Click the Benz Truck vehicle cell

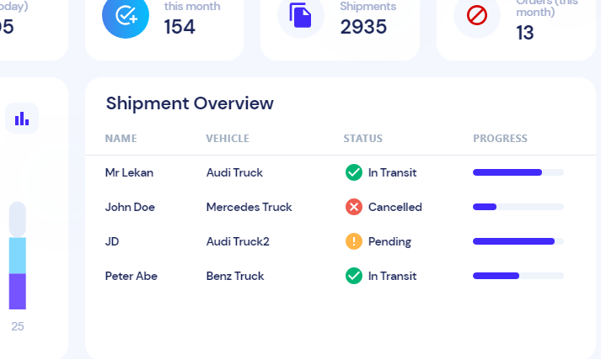click(235, 276)
